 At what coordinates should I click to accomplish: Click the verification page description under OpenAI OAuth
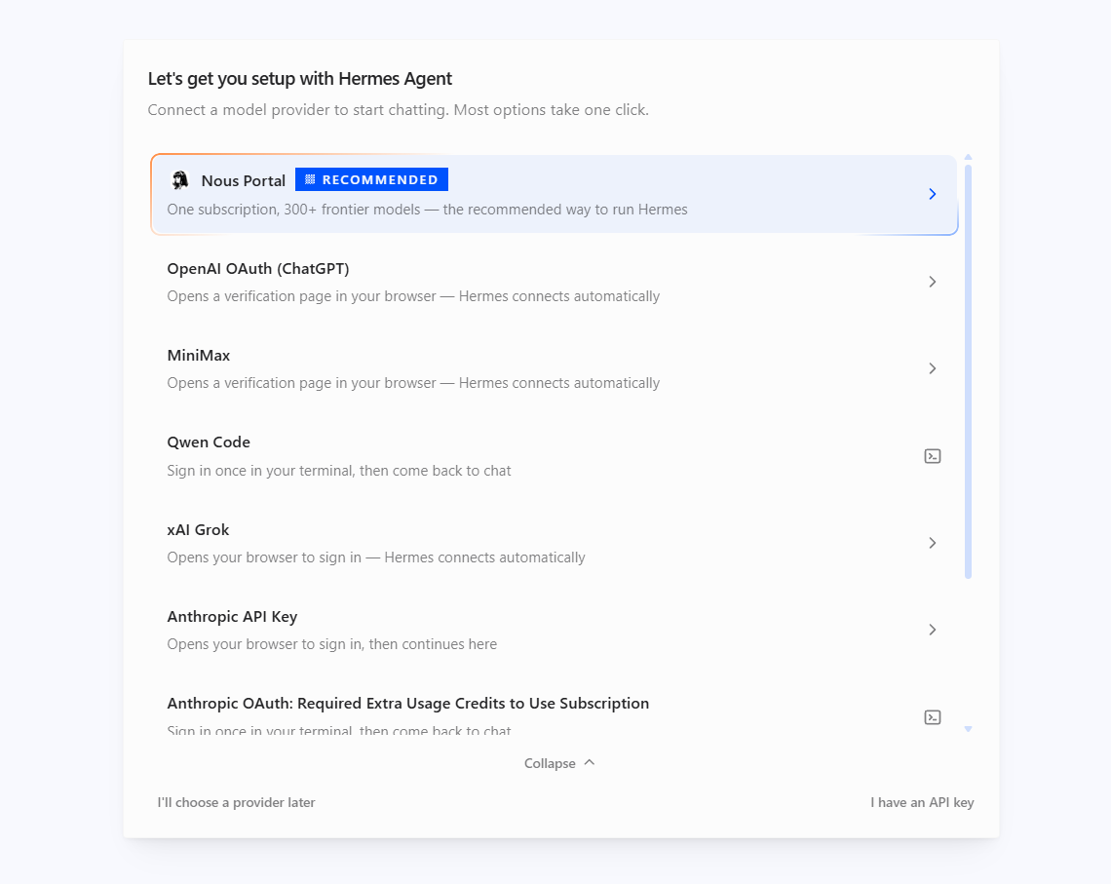coord(413,297)
